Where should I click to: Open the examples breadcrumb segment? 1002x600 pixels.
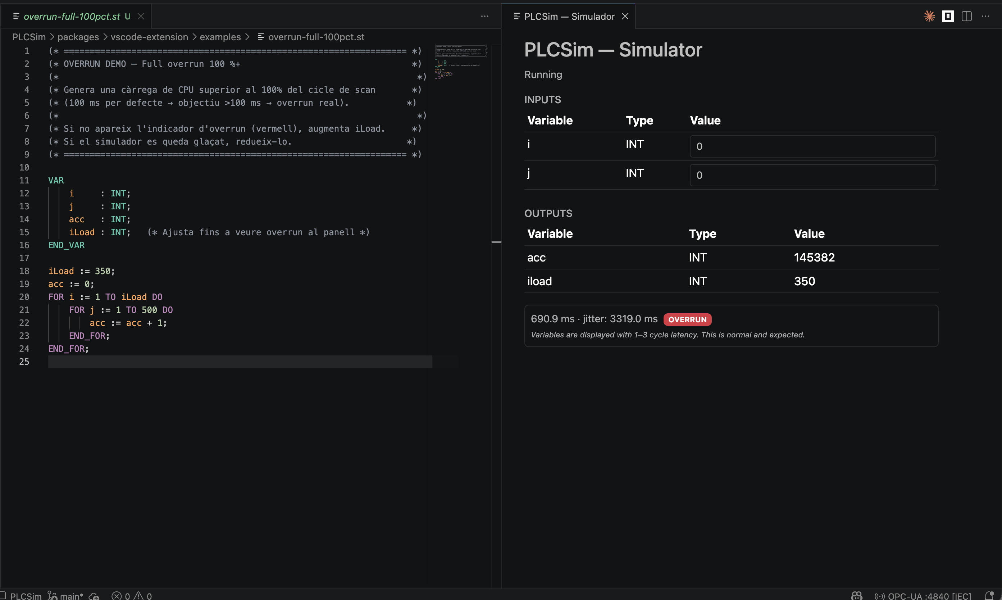(x=220, y=37)
